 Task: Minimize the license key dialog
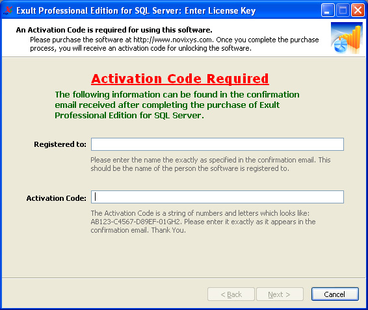pyautogui.click(x=328, y=10)
